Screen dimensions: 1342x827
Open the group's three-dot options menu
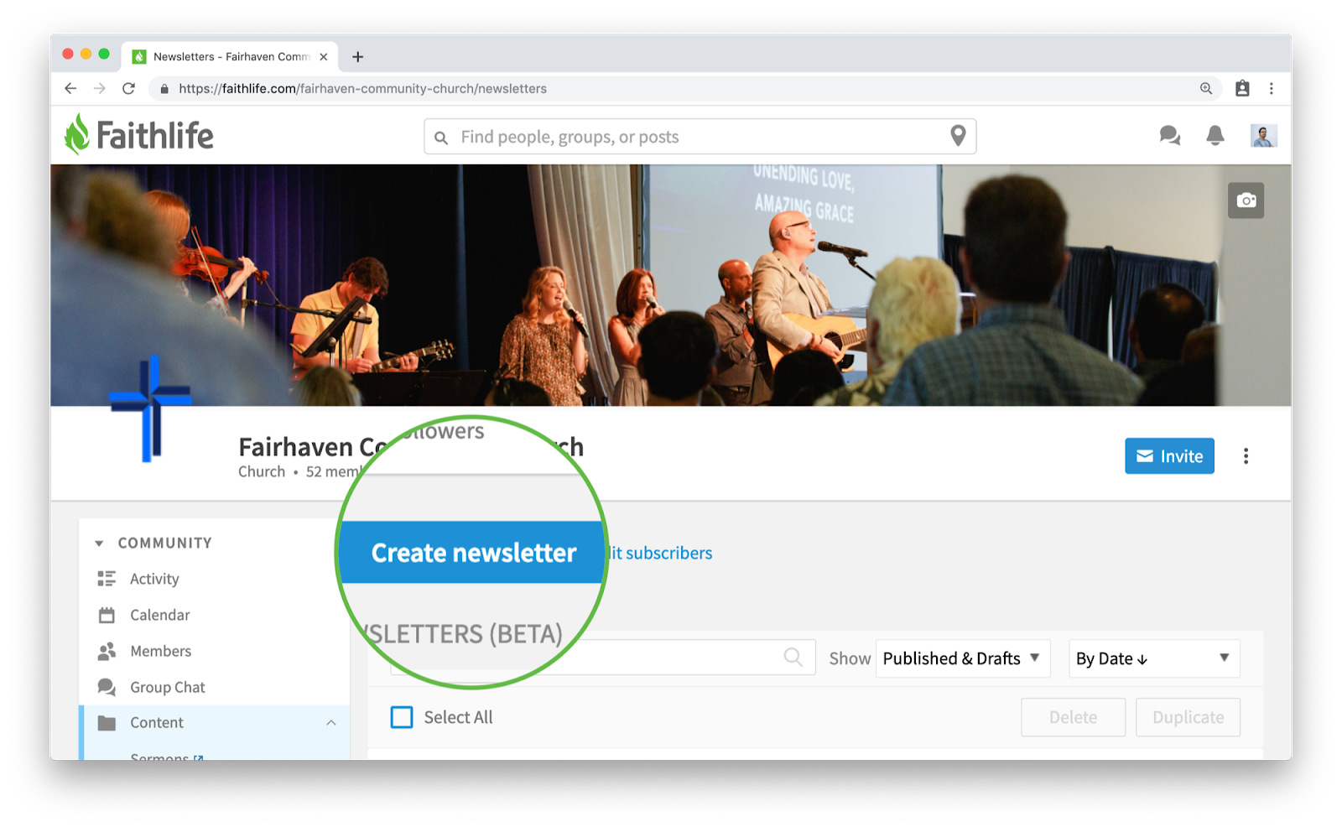pos(1246,456)
